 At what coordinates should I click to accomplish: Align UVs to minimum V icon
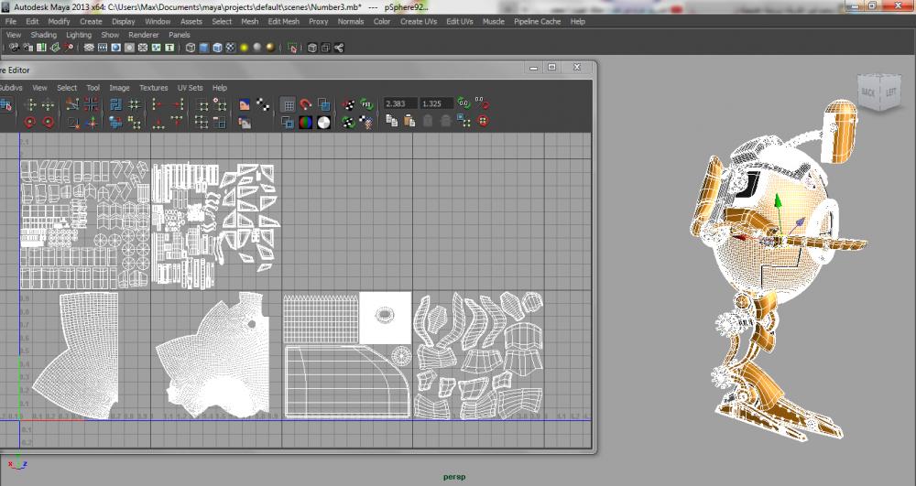pos(158,122)
